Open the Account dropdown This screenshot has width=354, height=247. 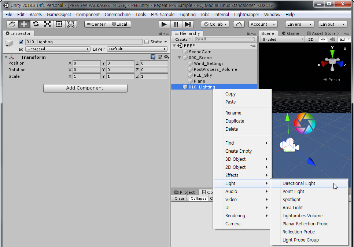263,24
